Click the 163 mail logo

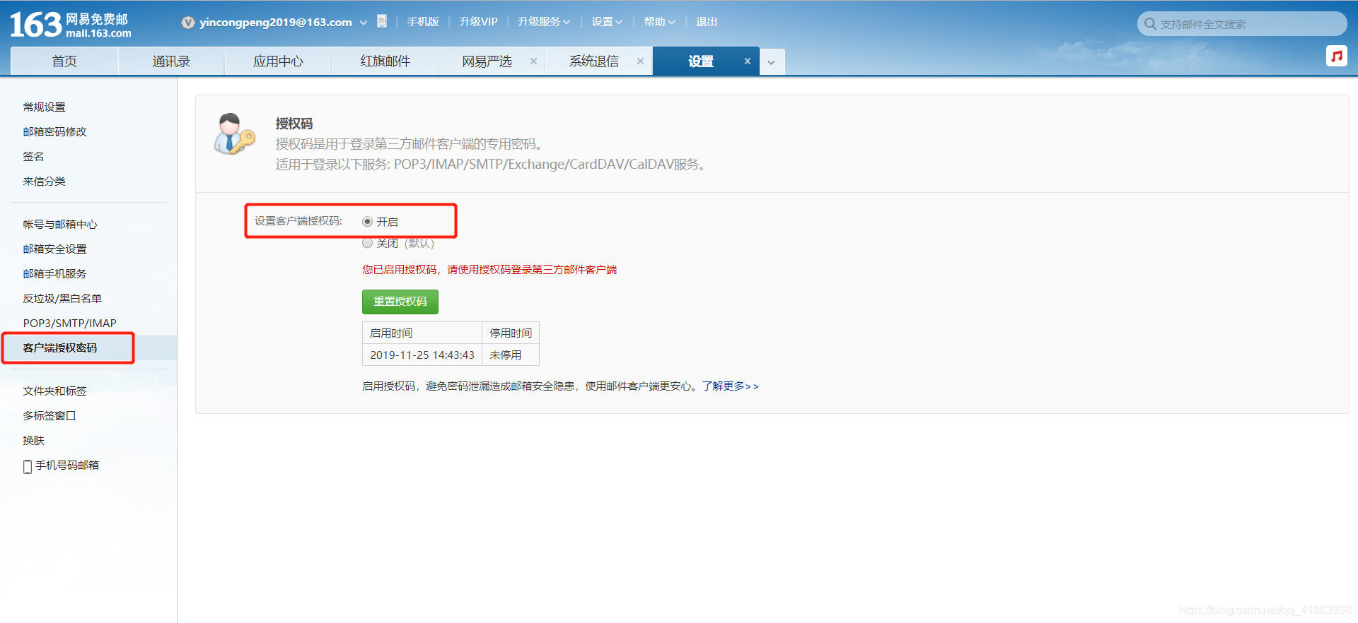point(71,25)
